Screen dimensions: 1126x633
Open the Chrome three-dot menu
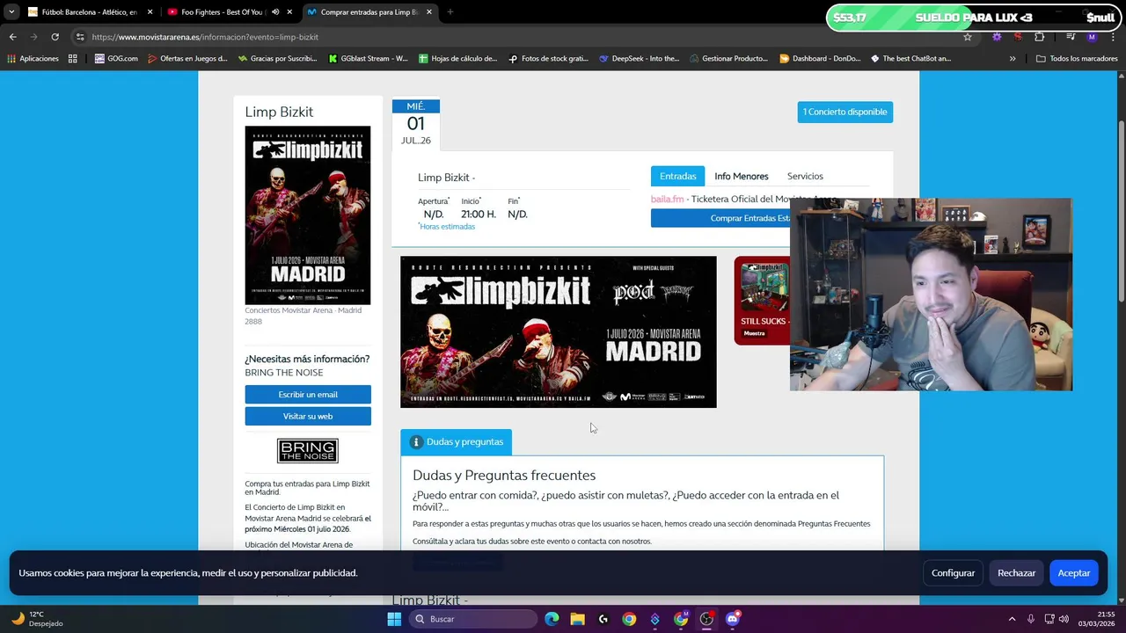click(1112, 37)
